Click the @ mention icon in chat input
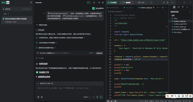Viewport: 193px width, 102px height. point(38,97)
